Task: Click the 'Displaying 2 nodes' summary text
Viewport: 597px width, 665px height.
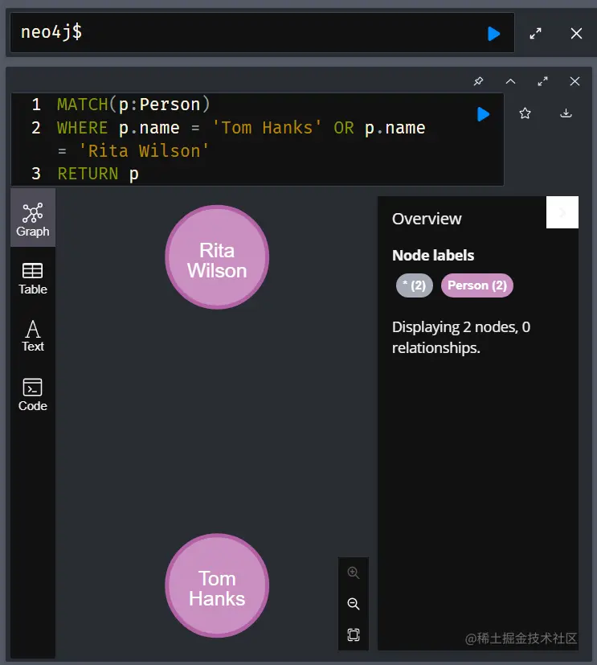Action: [x=461, y=337]
